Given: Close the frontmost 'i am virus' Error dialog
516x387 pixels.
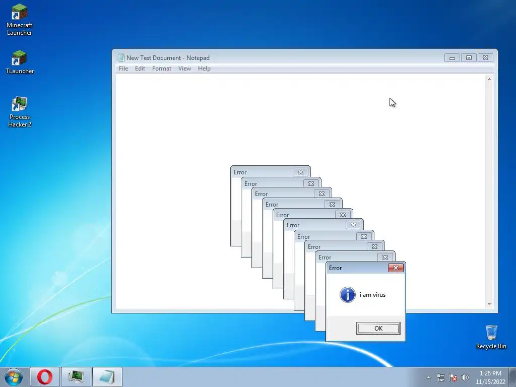Looking at the screenshot, I should pyautogui.click(x=396, y=268).
